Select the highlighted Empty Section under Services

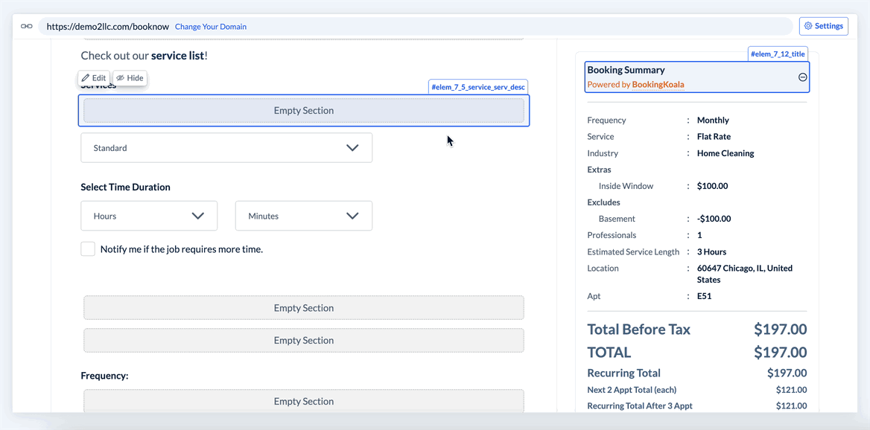[304, 111]
